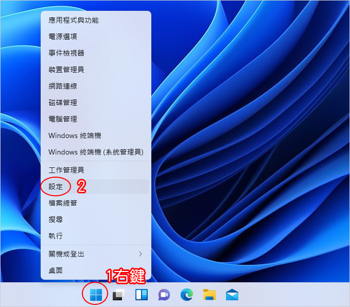Screen dimensions: 350x307
Task: Launch Windows 終端機 (系統管理員)
Action: click(x=96, y=152)
